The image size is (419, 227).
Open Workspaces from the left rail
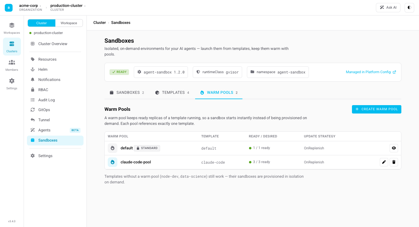point(12,28)
